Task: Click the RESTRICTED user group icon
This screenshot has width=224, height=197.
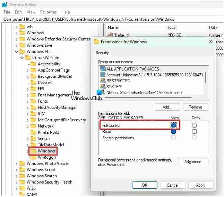Action: point(103,81)
